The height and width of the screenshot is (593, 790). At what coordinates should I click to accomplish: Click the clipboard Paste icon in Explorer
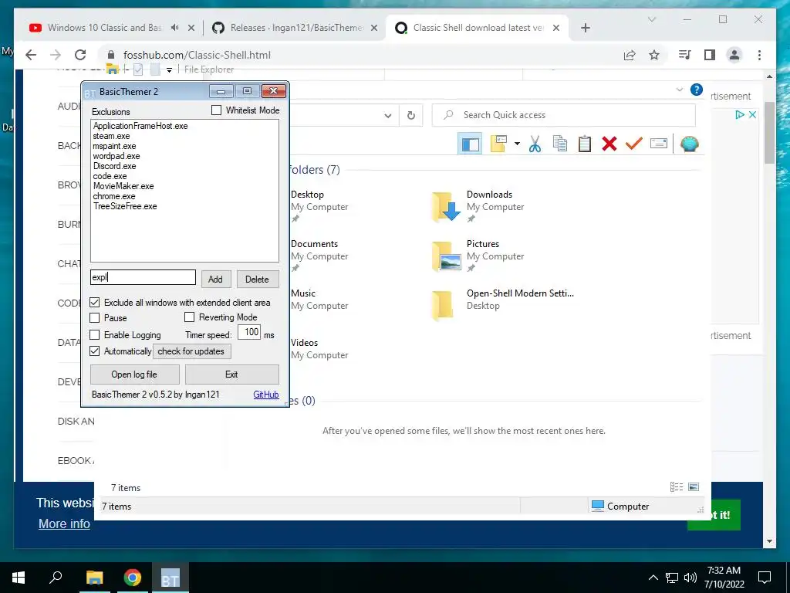pos(585,144)
